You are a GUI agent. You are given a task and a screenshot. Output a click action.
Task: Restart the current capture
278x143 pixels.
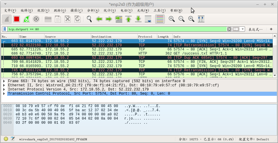click(x=26, y=19)
